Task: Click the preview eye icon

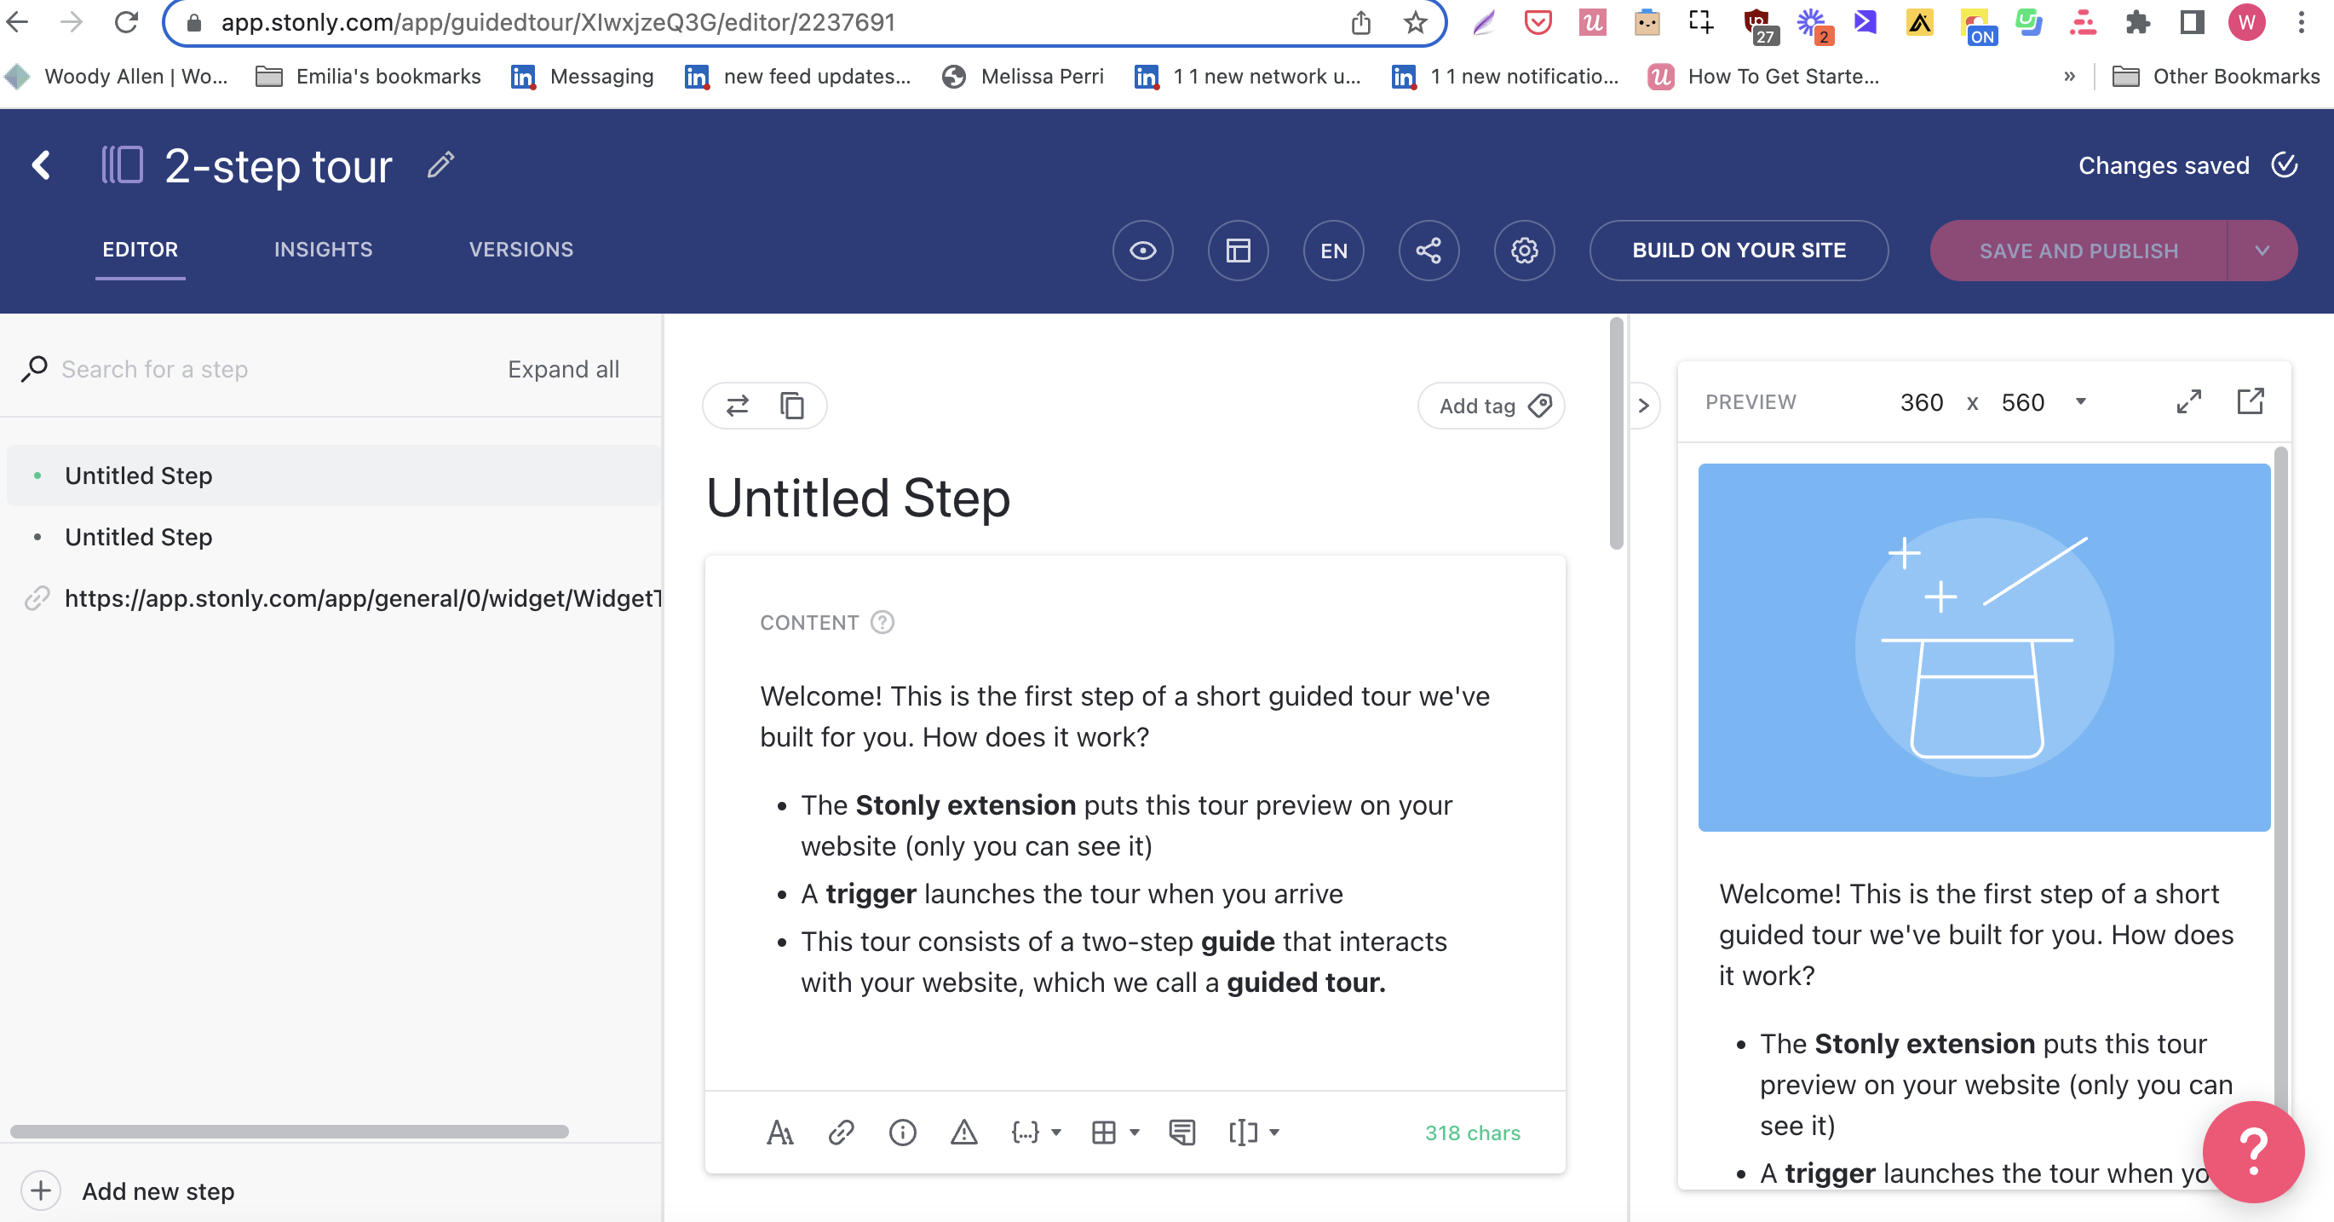Action: click(x=1142, y=249)
